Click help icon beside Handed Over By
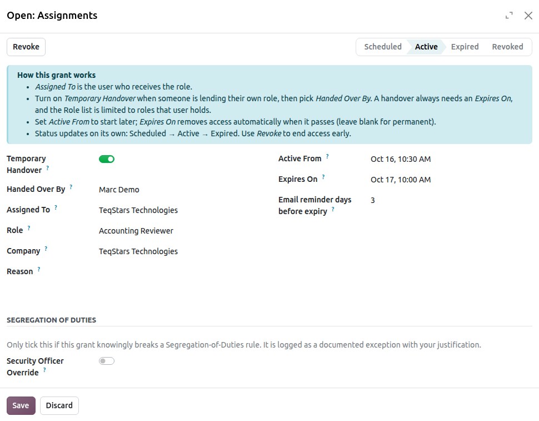The width and height of the screenshot is (539, 421). (x=71, y=187)
